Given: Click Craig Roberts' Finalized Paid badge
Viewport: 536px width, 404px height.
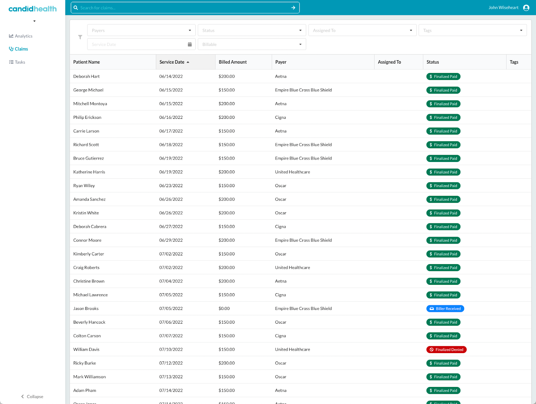Looking at the screenshot, I should (x=443, y=268).
